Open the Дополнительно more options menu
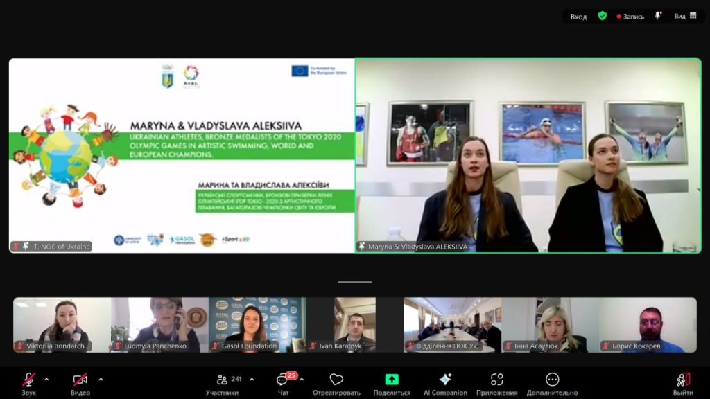 (x=552, y=384)
